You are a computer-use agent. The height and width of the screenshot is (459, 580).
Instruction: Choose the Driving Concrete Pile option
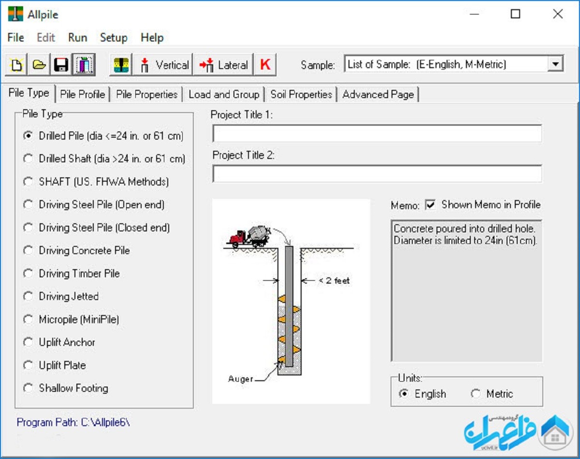click(77, 250)
